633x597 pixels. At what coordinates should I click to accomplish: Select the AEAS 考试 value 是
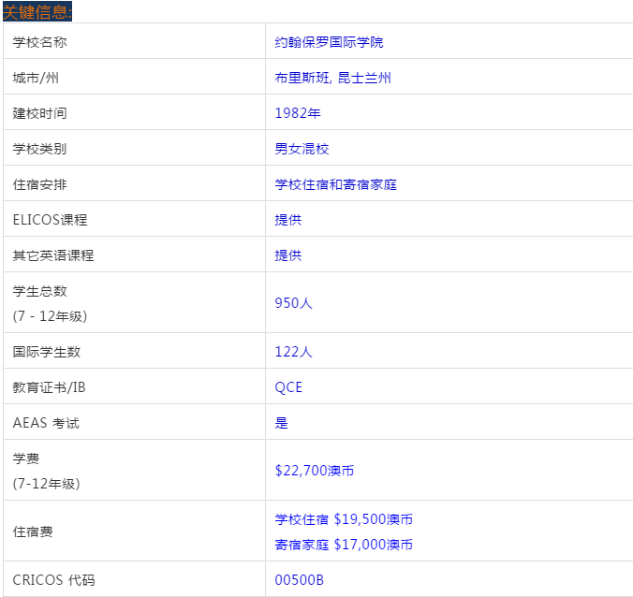281,423
